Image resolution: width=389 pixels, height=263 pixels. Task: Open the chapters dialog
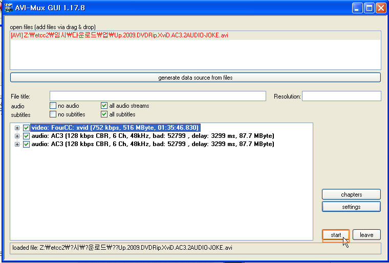tap(351, 195)
